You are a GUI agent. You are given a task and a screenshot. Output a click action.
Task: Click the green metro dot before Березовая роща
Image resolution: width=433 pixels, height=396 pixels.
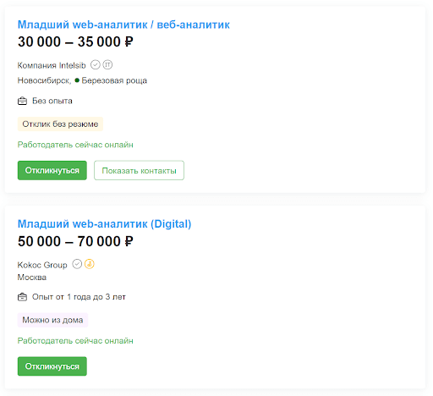point(77,80)
